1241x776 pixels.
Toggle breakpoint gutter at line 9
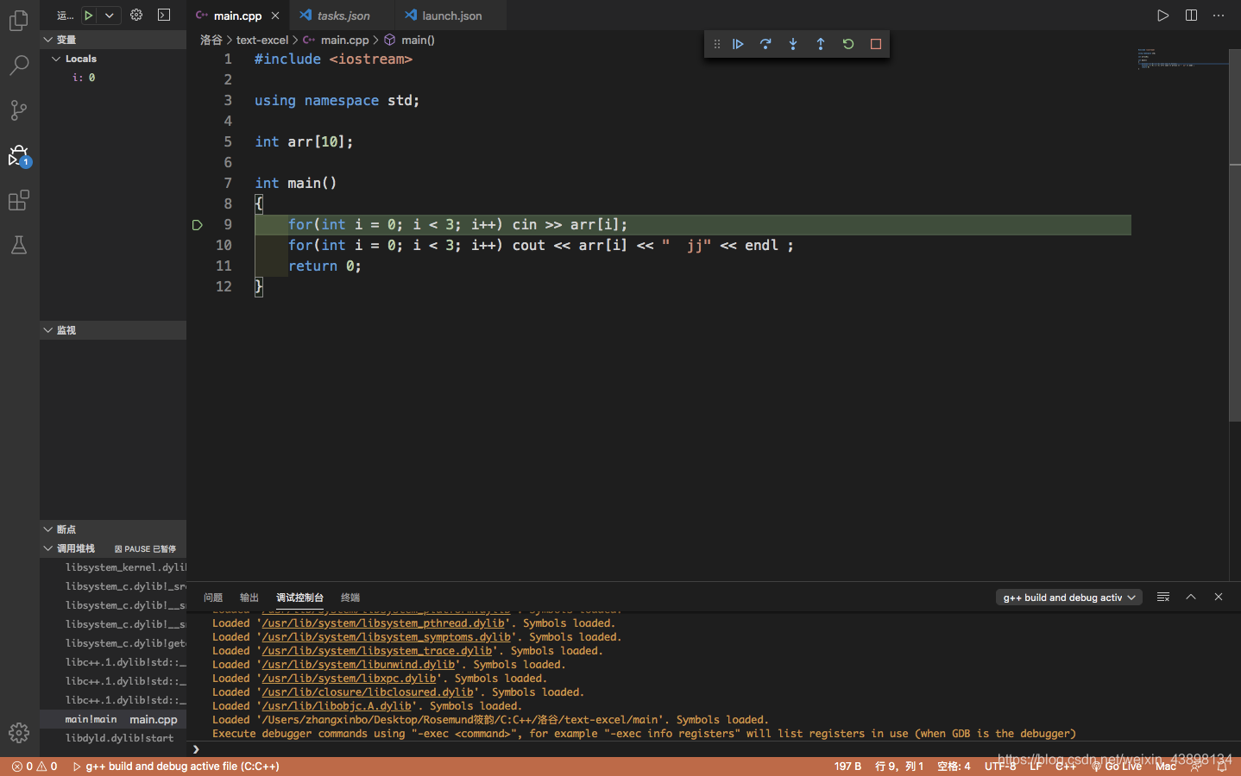197,225
